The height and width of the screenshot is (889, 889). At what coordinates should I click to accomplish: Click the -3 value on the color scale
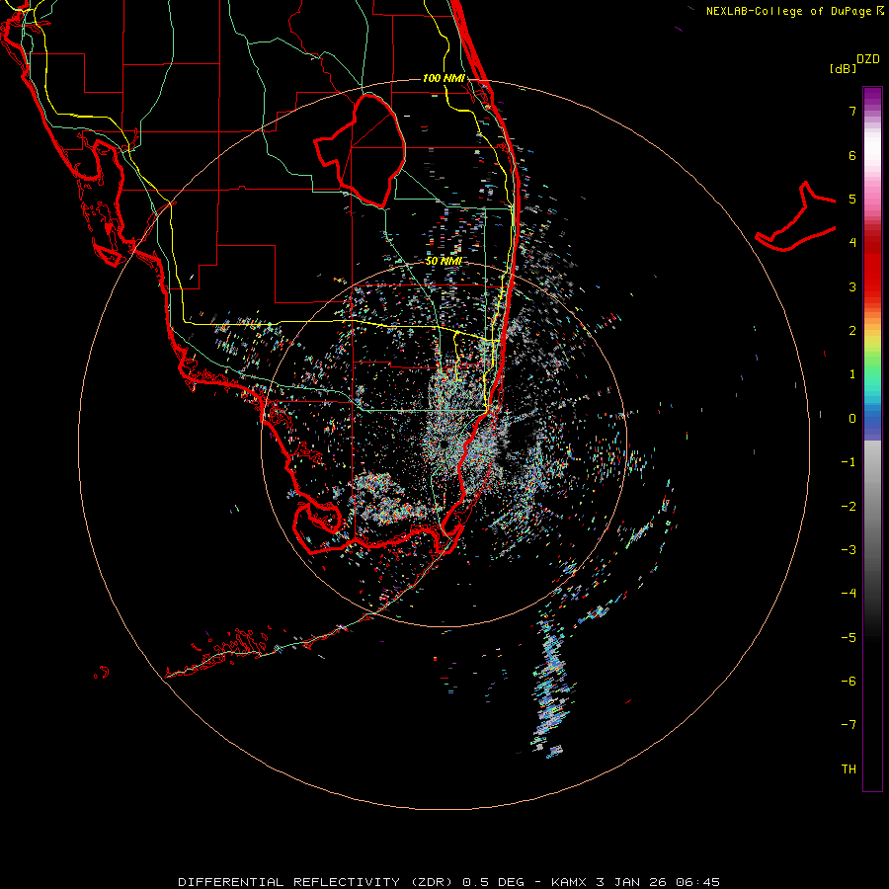pos(849,550)
